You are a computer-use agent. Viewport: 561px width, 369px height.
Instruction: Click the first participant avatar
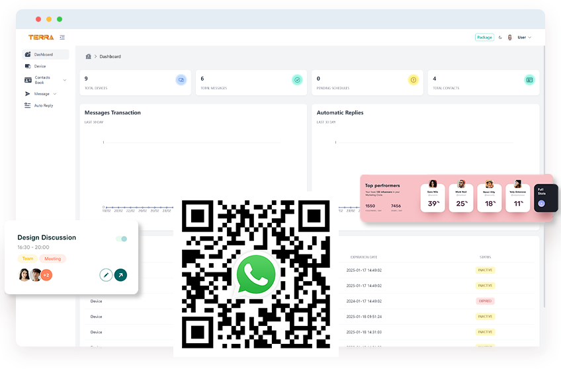click(x=24, y=275)
